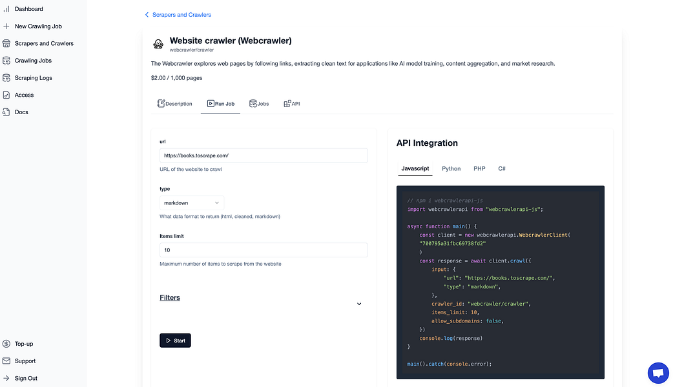Image resolution: width=673 pixels, height=387 pixels.
Task: Open the Jobs tab
Action: point(259,103)
